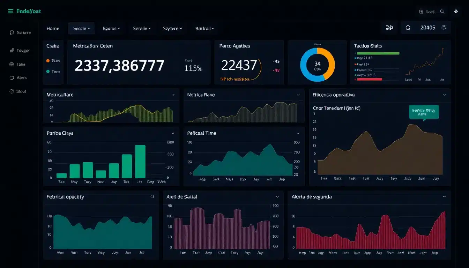The width and height of the screenshot is (469, 268).
Task: Open the Settings icon in the left sidebar
Action: point(12,32)
